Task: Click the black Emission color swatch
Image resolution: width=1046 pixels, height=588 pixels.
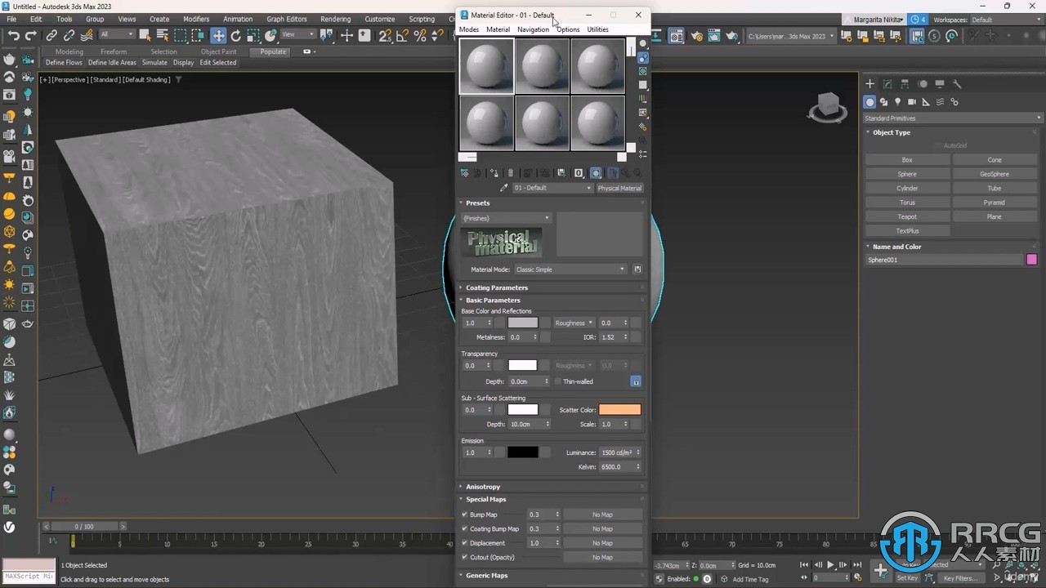Action: pos(522,452)
